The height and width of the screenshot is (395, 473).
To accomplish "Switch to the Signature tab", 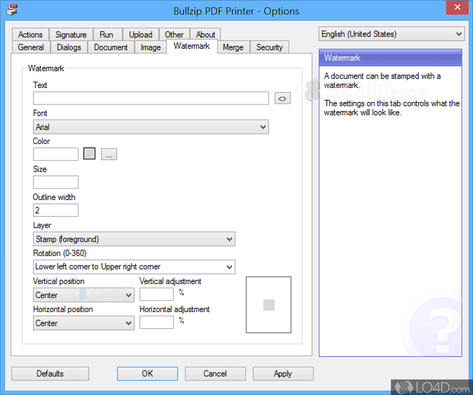I will pos(71,34).
